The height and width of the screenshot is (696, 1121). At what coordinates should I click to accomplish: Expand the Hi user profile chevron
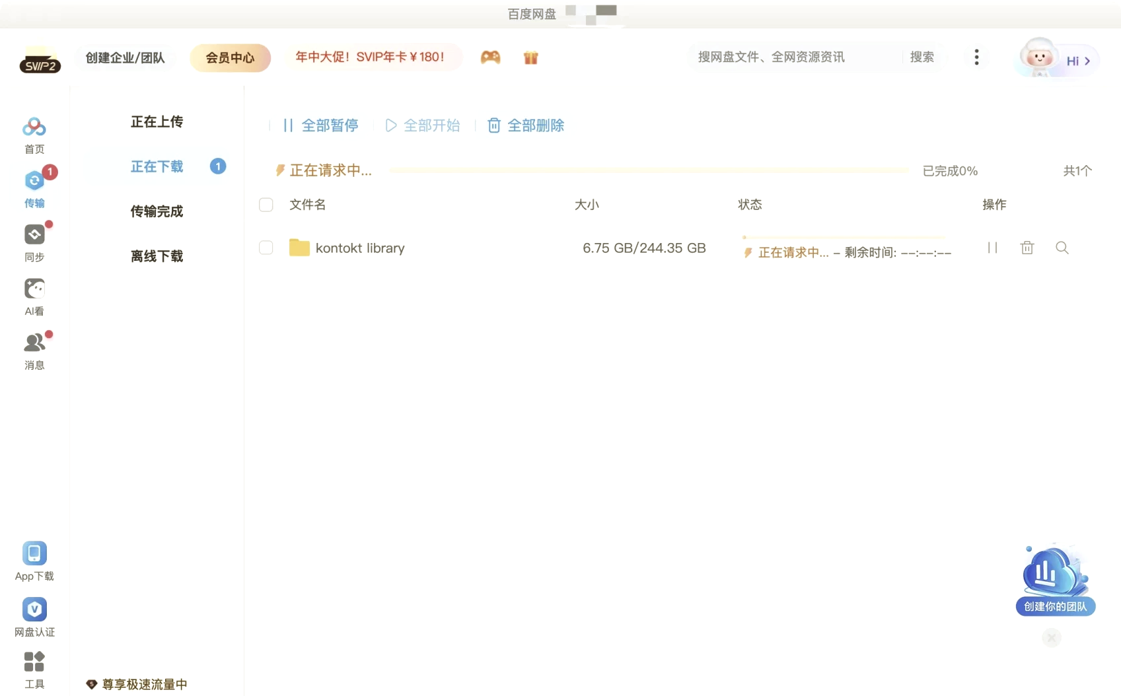point(1087,61)
